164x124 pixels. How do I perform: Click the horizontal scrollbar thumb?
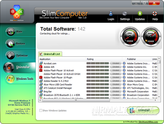(x=76, y=100)
